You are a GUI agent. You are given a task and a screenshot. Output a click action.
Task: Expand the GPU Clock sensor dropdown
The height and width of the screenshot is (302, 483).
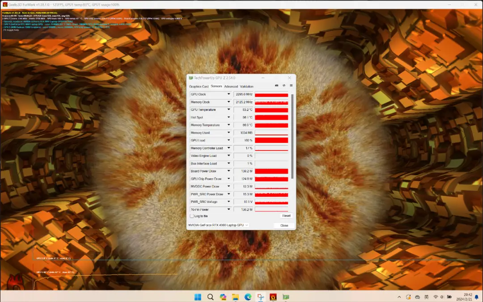229,94
